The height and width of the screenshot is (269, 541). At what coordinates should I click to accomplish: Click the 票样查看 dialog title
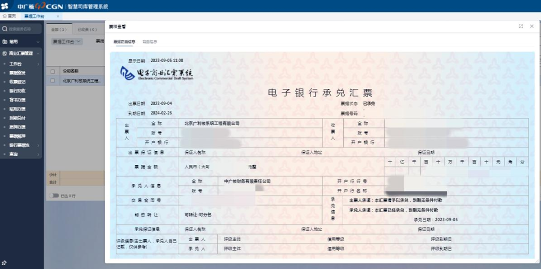pos(117,26)
